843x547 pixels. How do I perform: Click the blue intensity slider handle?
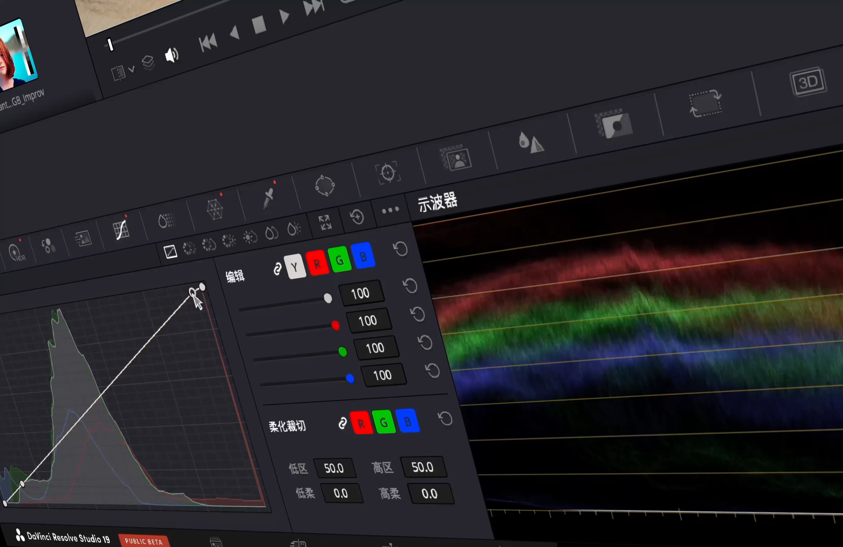(x=350, y=378)
